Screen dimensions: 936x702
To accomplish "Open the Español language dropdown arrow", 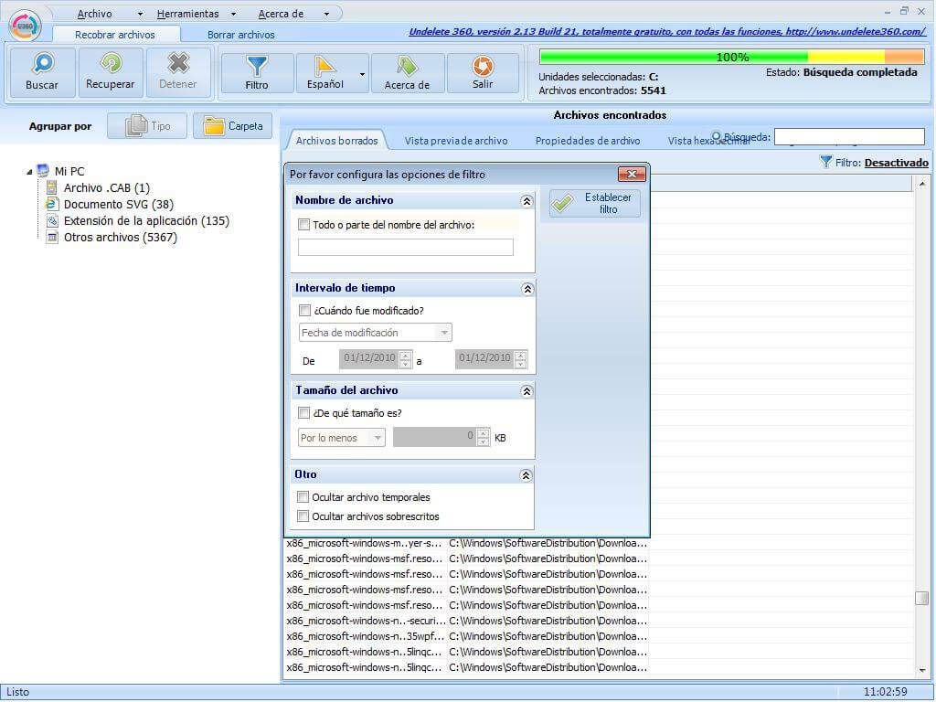I will [362, 74].
